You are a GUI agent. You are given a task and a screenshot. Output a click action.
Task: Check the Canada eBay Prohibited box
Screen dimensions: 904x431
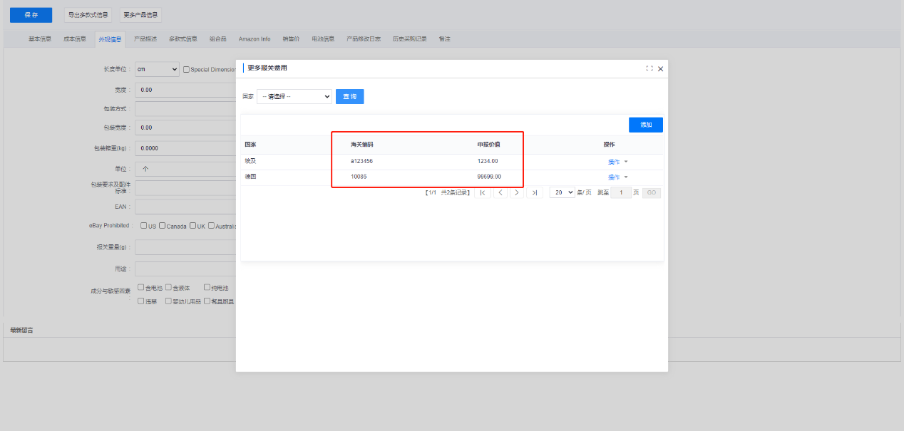pyautogui.click(x=163, y=226)
